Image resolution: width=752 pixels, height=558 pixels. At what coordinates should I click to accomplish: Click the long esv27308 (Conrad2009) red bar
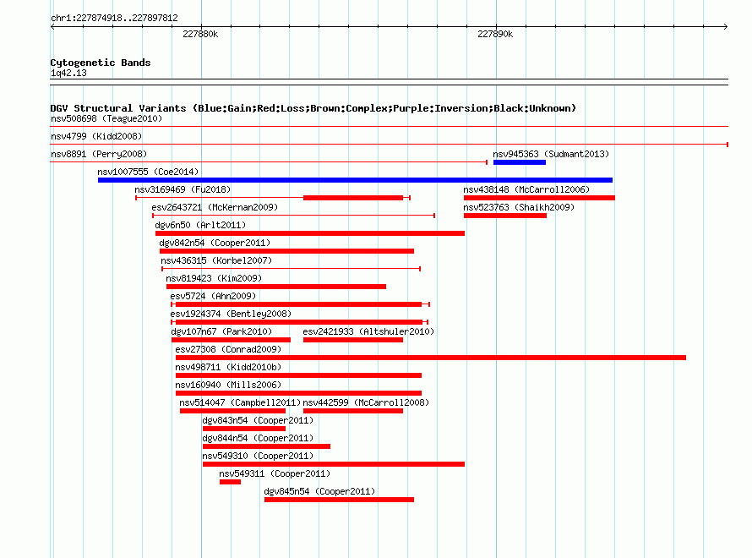click(431, 358)
